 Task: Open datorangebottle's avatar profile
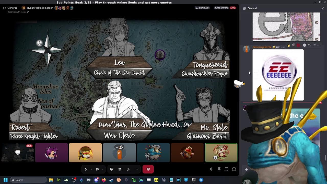click(x=246, y=49)
